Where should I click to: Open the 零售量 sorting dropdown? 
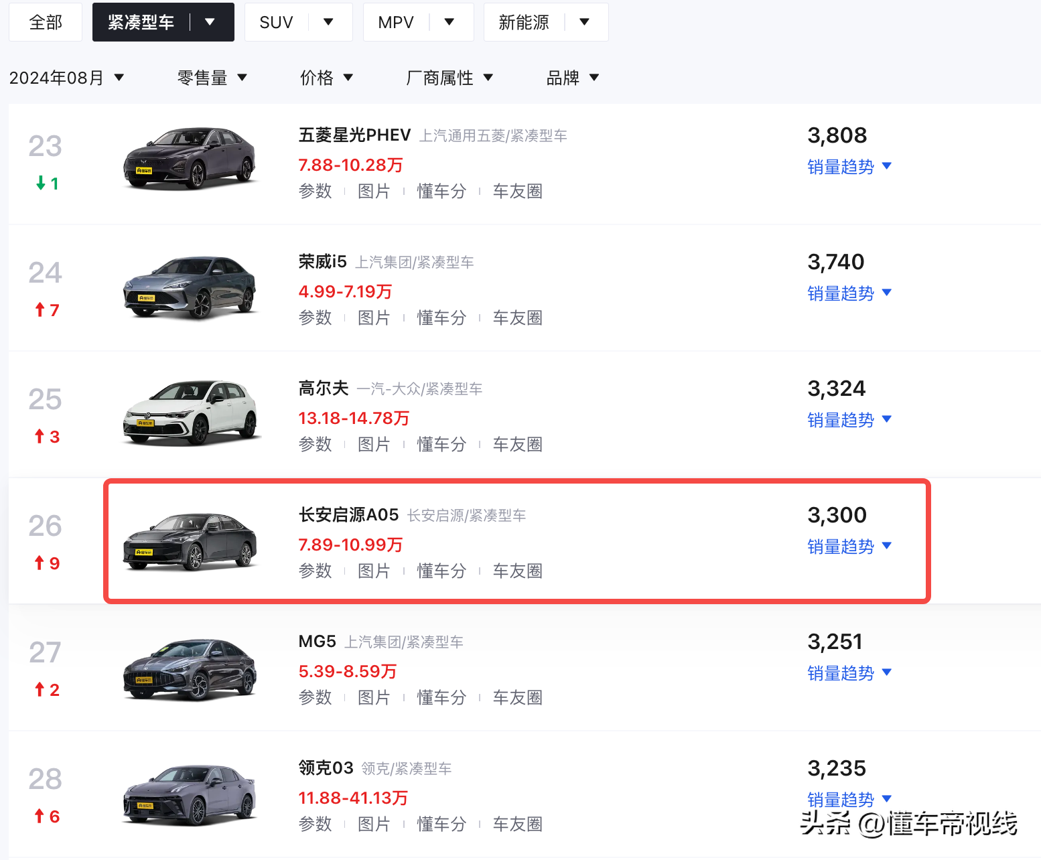(212, 78)
